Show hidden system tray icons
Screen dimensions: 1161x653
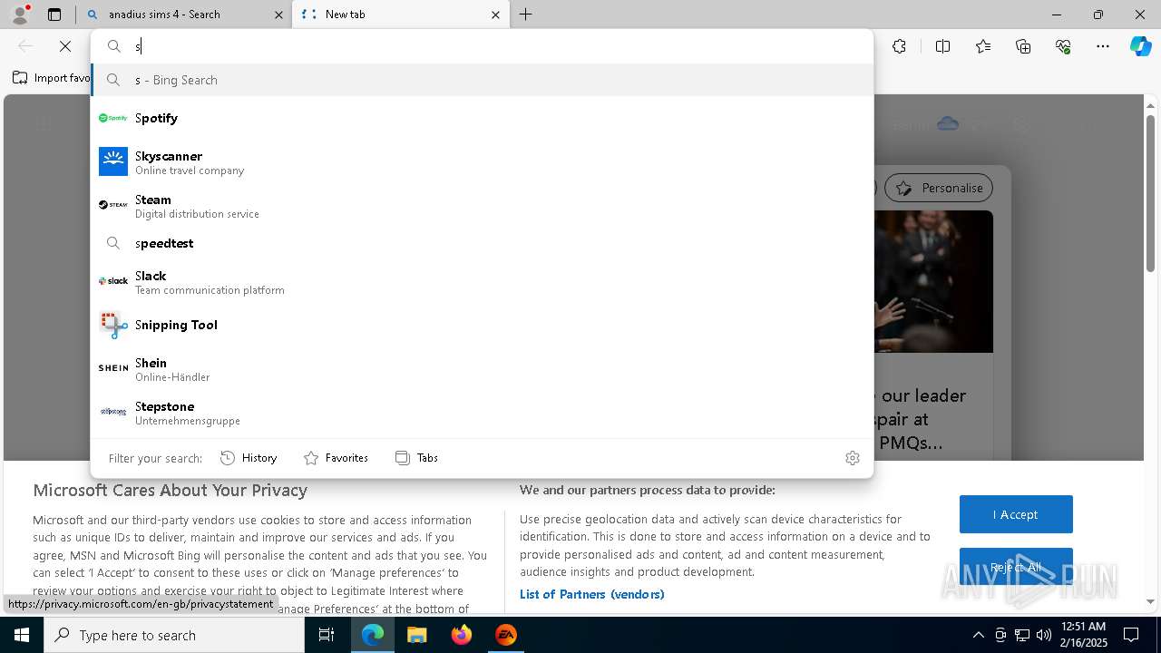(978, 635)
